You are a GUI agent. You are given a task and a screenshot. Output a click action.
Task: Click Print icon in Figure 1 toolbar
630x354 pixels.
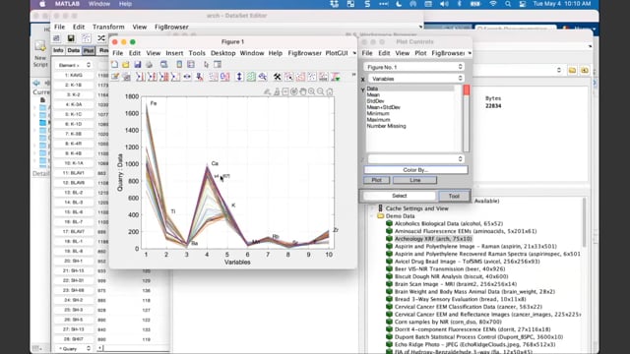(149, 65)
